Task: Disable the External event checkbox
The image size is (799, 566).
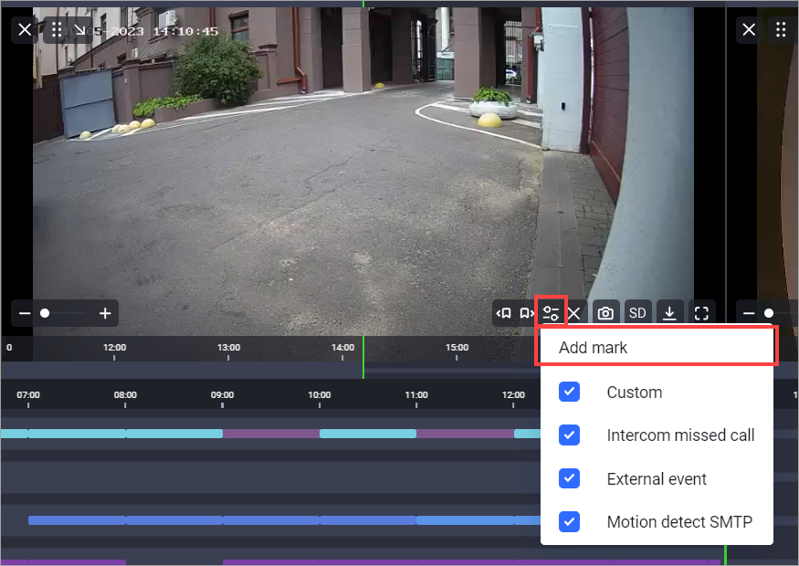Action: tap(569, 478)
